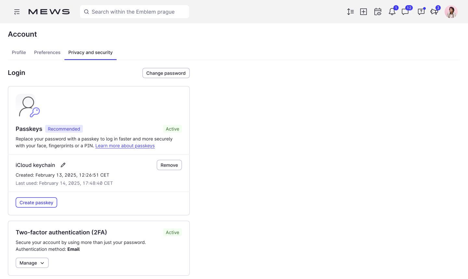Open notifications via the bell icon

pos(392,11)
